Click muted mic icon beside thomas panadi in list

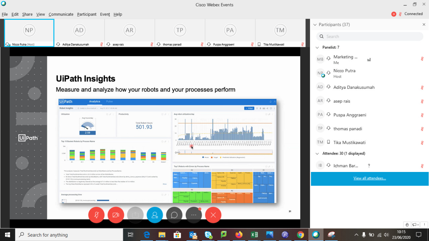point(422,129)
